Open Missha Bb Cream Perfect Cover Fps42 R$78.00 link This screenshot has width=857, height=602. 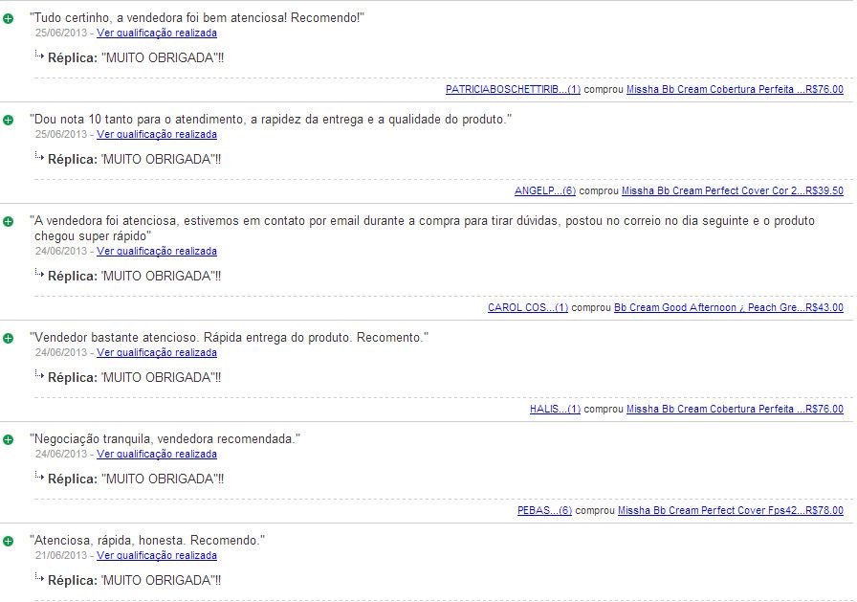click(x=730, y=510)
